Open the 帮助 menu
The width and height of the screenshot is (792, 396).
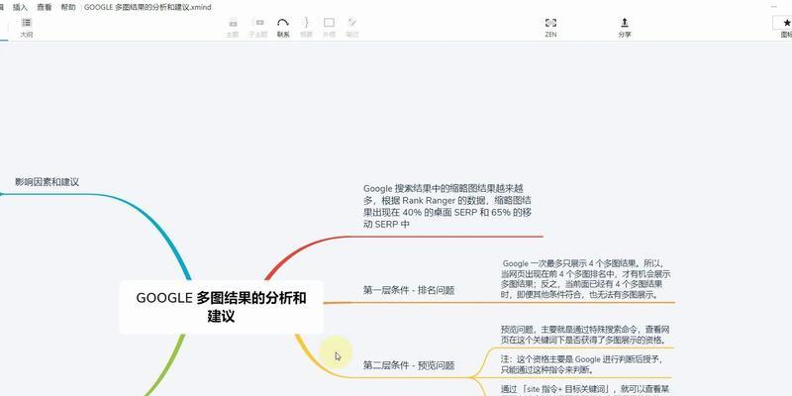click(x=68, y=7)
